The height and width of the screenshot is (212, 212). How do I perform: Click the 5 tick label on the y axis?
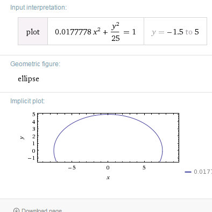pos(34,115)
